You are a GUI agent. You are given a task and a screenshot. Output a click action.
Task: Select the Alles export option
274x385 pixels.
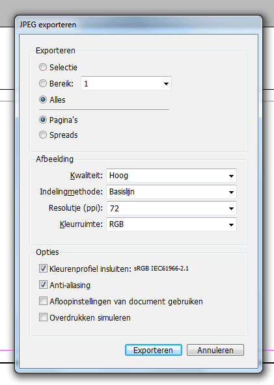coord(43,100)
